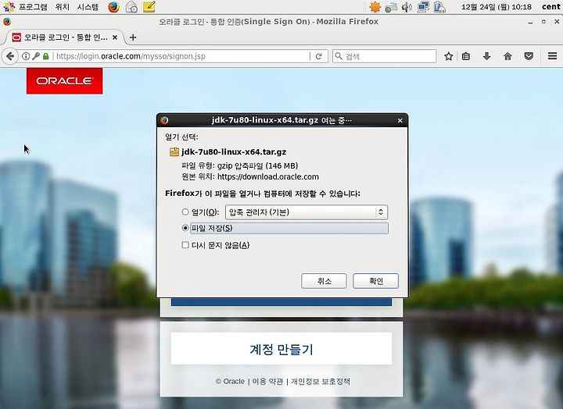The height and width of the screenshot is (409, 563).
Task: Click the 취소 button
Action: coord(324,281)
